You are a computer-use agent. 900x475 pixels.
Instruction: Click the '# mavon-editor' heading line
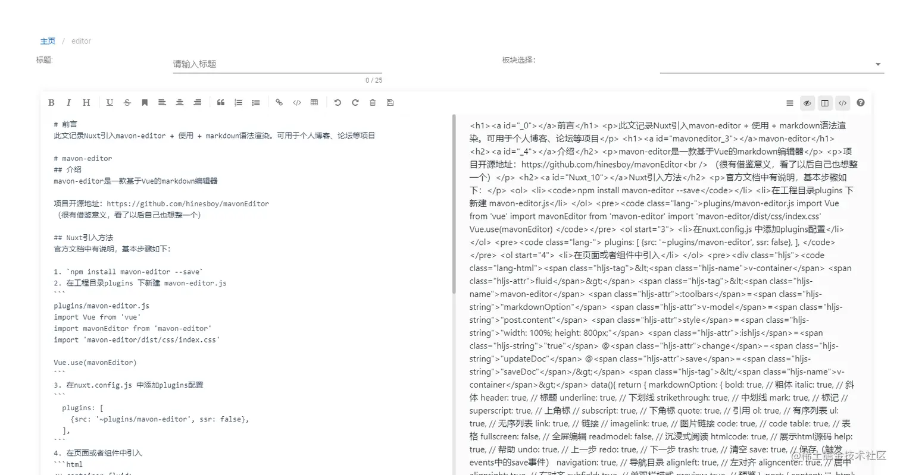(x=83, y=159)
